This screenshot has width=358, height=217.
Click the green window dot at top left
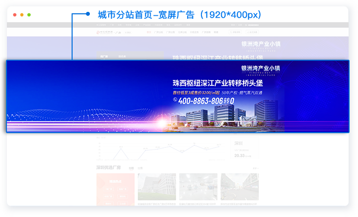(29, 15)
